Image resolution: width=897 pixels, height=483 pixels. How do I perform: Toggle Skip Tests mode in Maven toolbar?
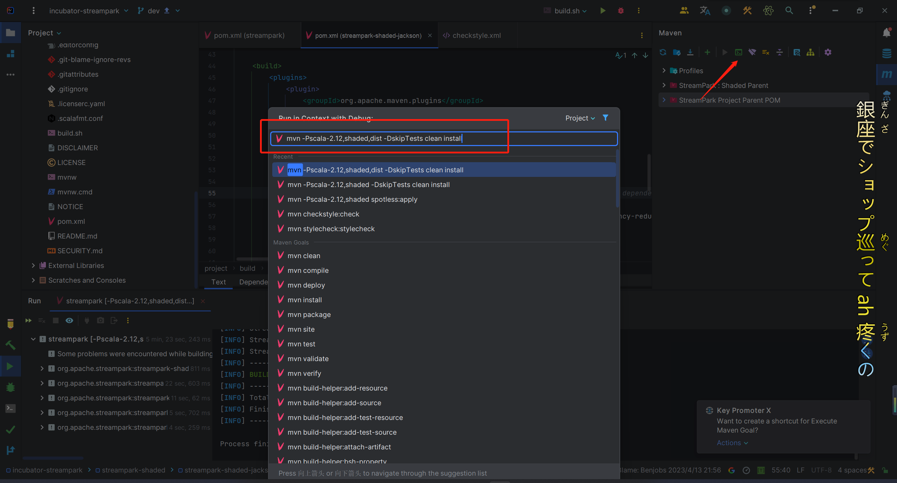click(766, 52)
